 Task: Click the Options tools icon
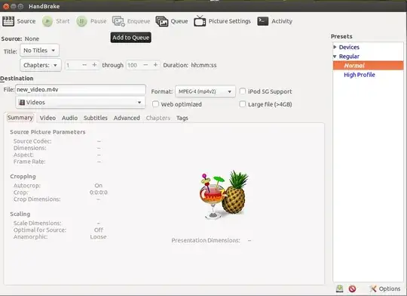373,288
